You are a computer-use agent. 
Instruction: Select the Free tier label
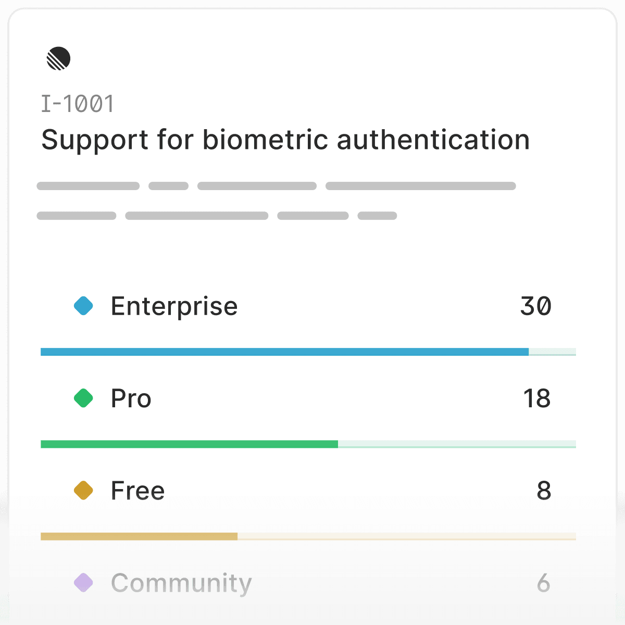point(138,491)
